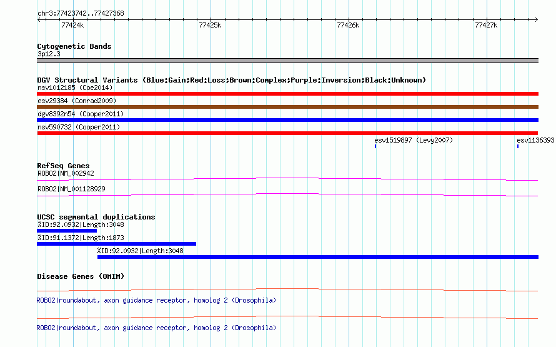Click the indented %ID:92.0932|Length:3048 label
Image resolution: width=556 pixels, height=347 pixels.
tap(141, 251)
